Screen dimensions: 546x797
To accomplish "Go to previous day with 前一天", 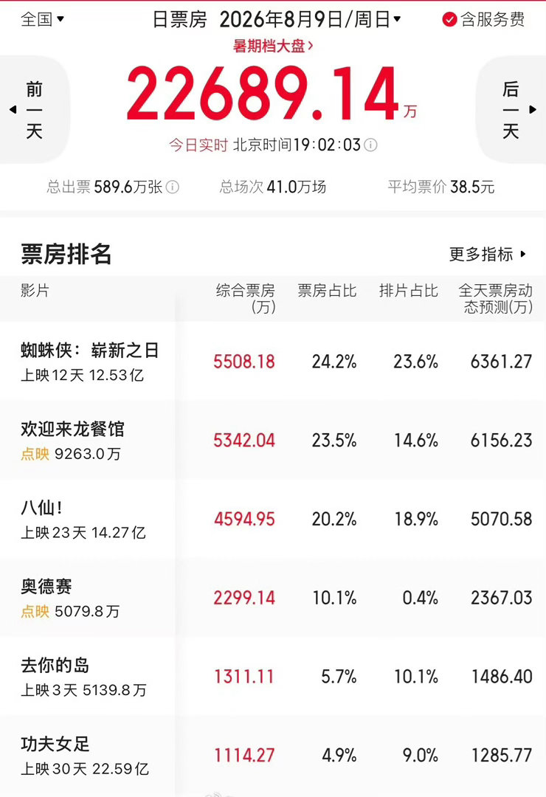I will (x=33, y=109).
